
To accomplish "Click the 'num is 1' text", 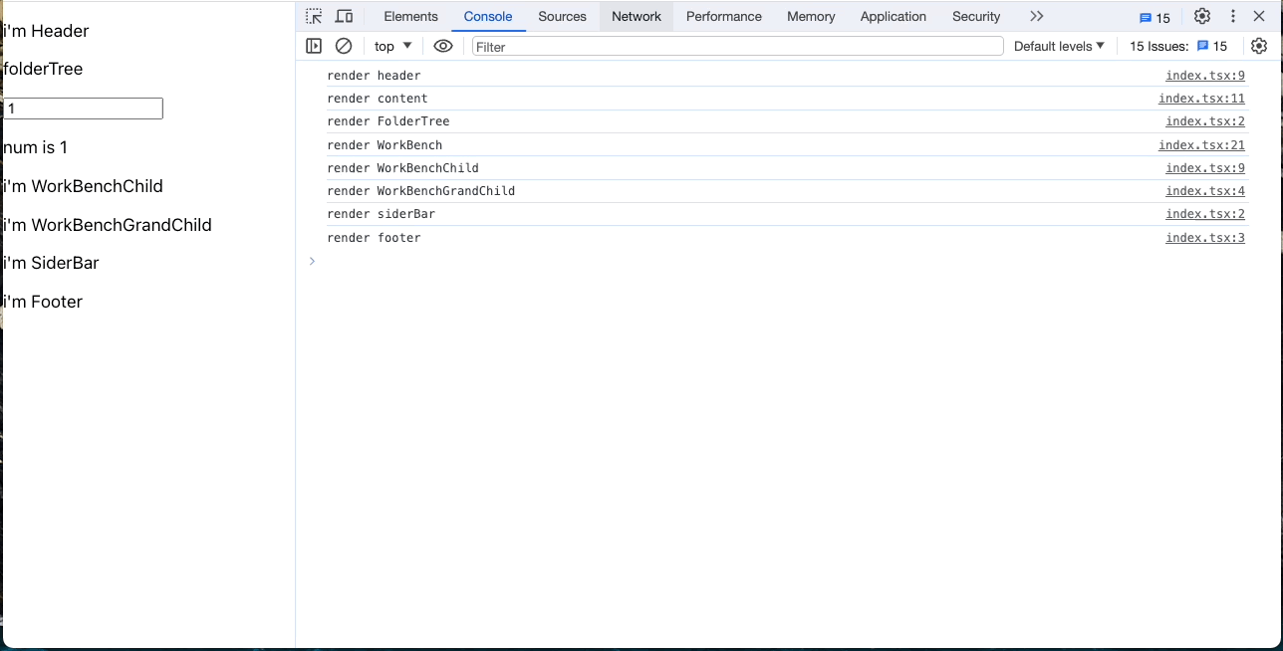I will click(x=36, y=147).
